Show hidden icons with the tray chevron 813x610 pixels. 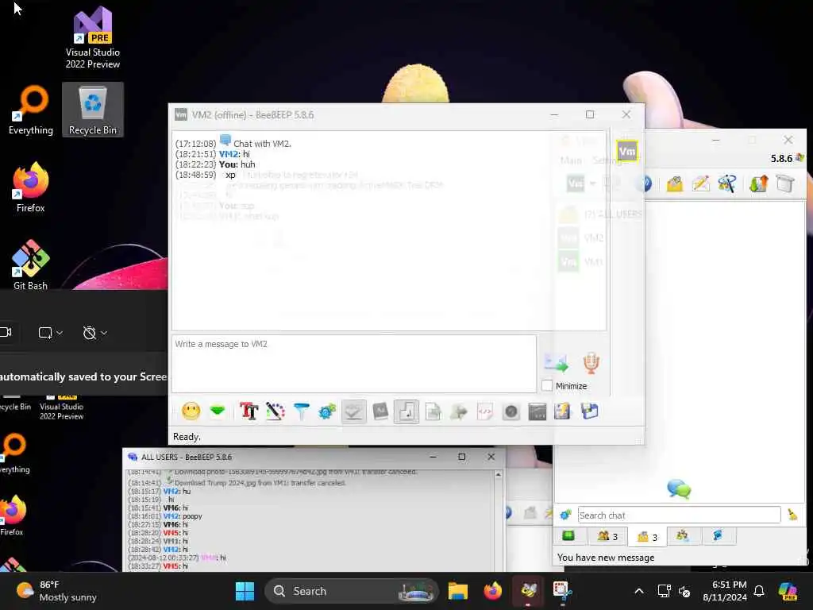point(639,591)
